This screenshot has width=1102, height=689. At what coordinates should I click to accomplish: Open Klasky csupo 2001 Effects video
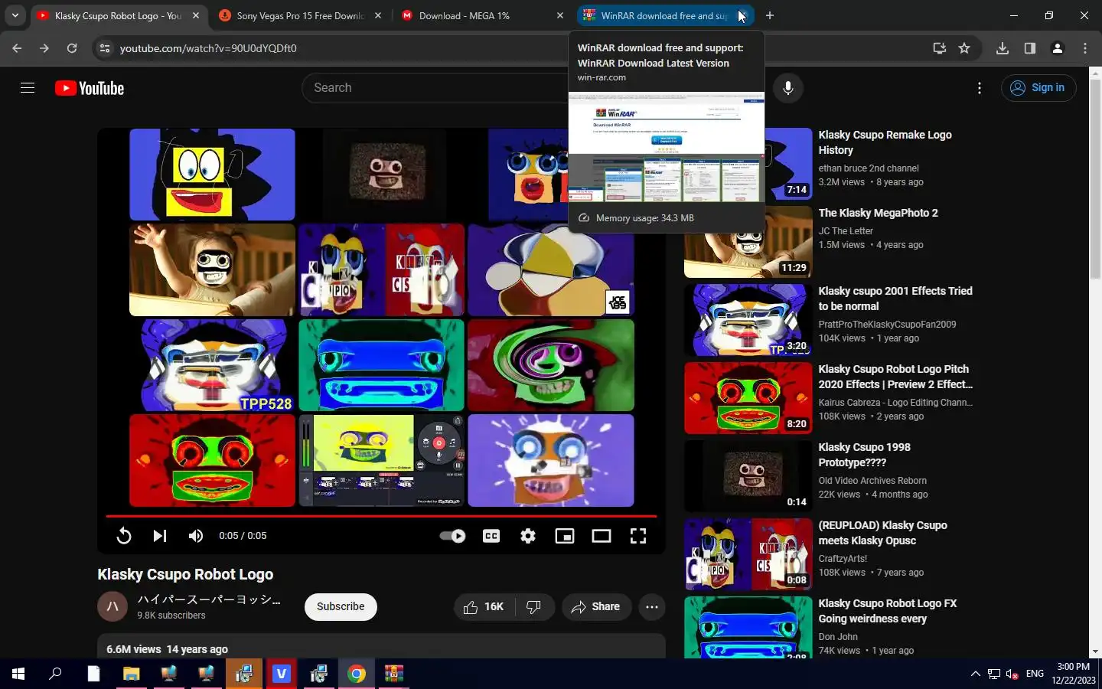[x=895, y=299]
